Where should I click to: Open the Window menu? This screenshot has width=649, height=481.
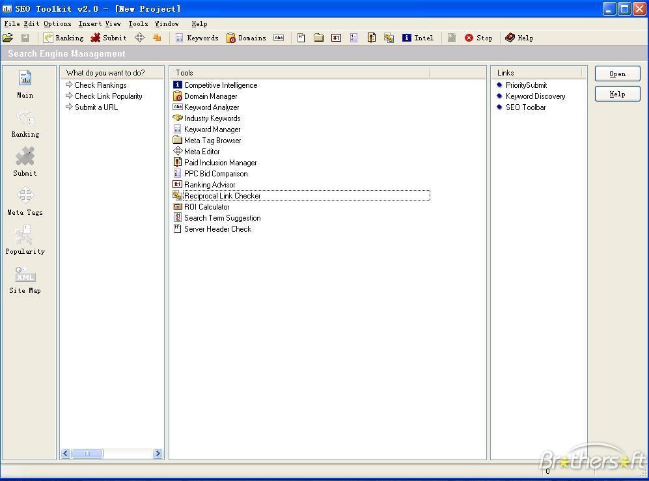pyautogui.click(x=167, y=24)
